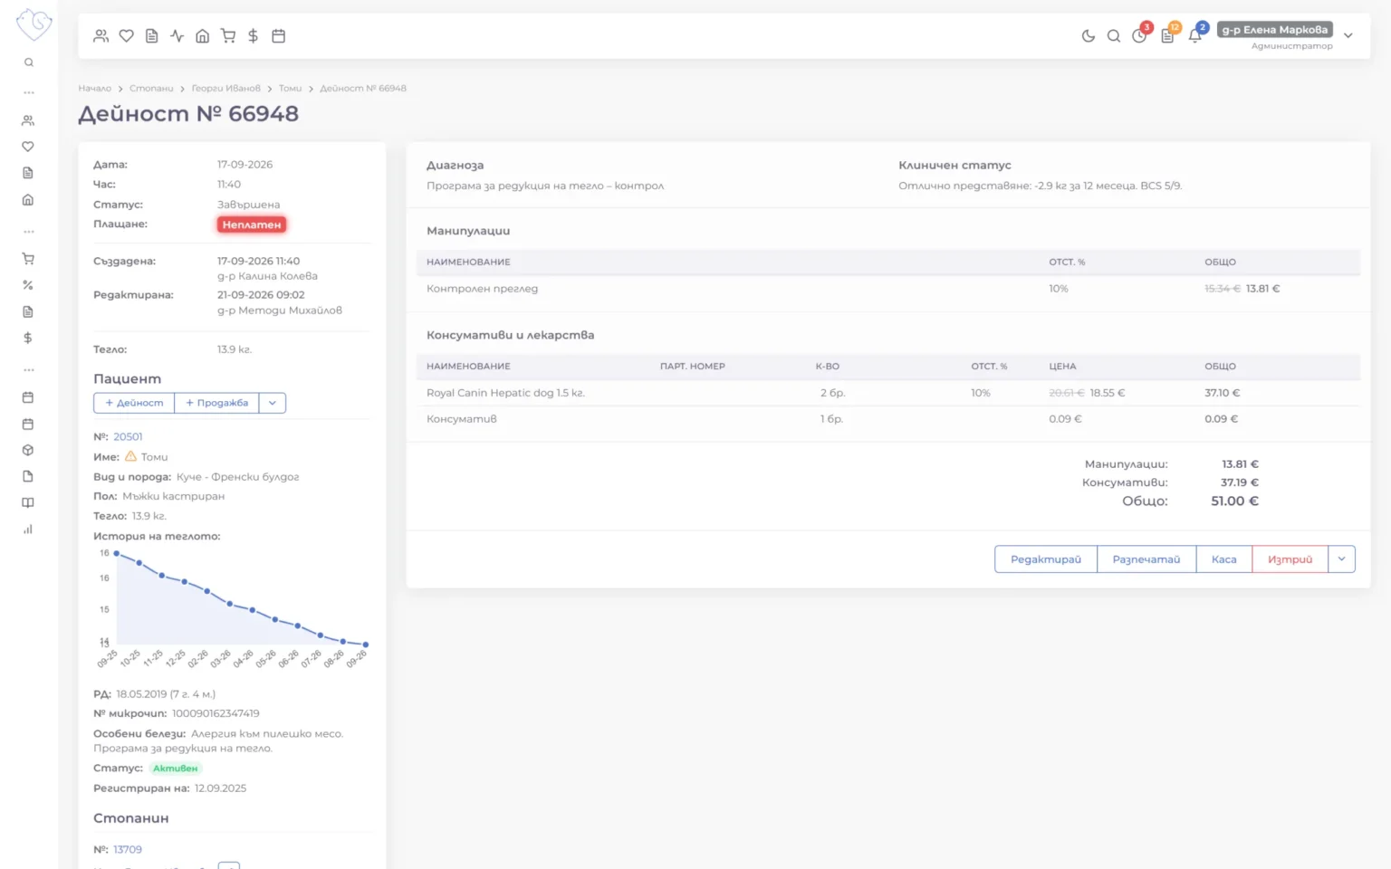Open search magnifier in top bar
Screen dimensions: 1391x869
[1113, 36]
